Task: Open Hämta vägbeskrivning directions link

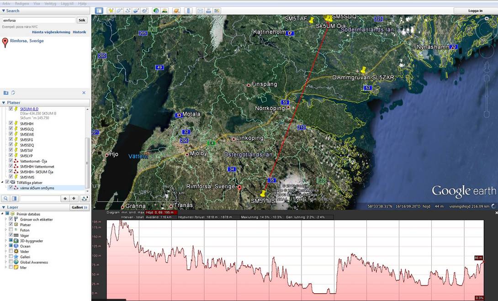Action: click(51, 32)
